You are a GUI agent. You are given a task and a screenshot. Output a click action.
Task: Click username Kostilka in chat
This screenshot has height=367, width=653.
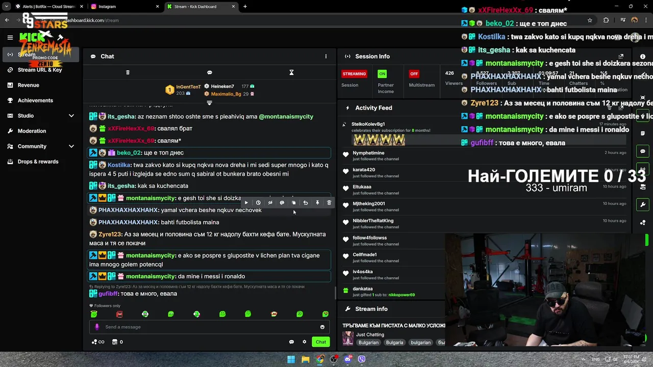click(x=119, y=165)
